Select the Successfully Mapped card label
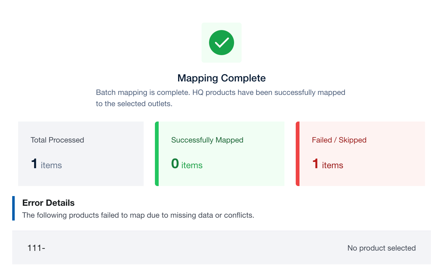The image size is (445, 275). tap(207, 140)
